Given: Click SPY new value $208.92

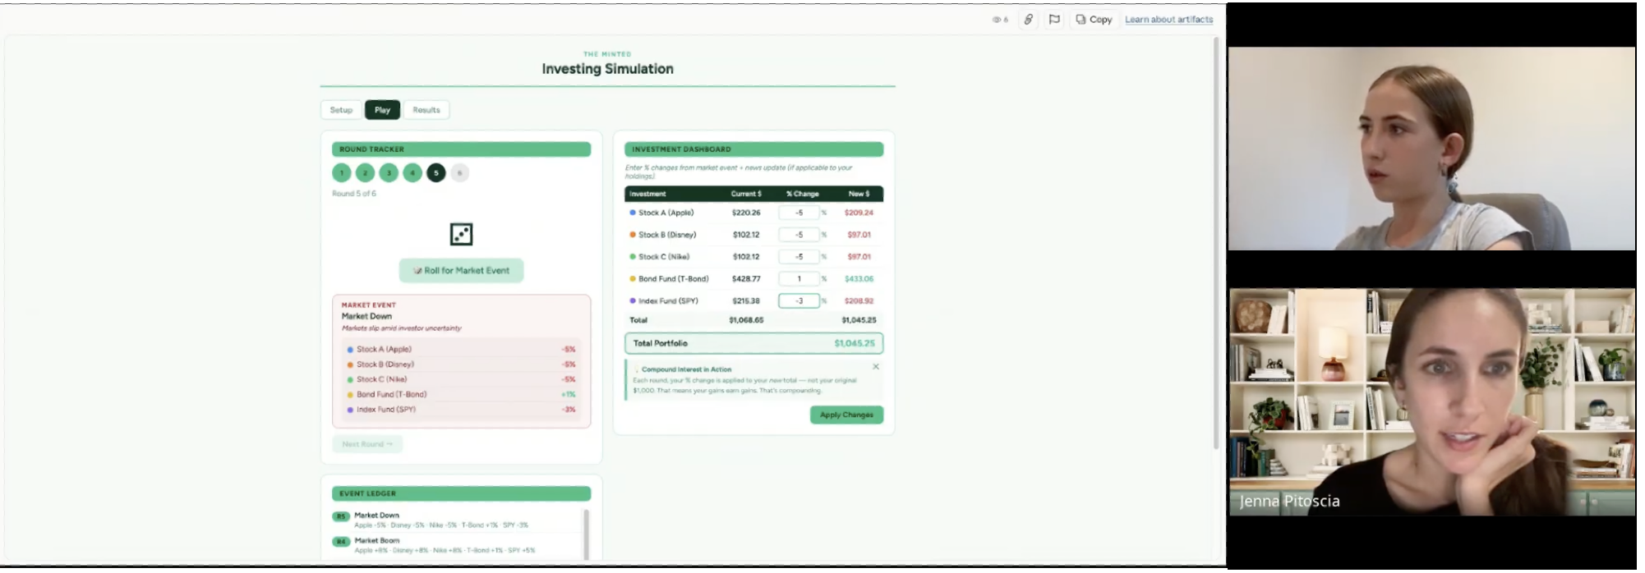Looking at the screenshot, I should pos(859,301).
